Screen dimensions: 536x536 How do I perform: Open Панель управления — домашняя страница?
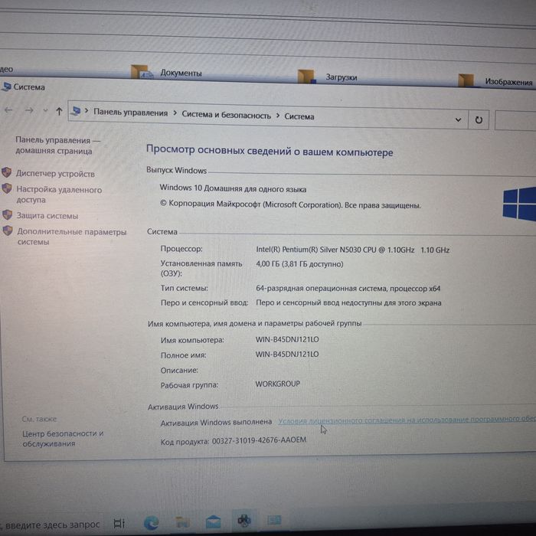point(57,145)
